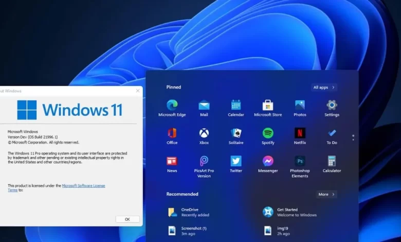Screen dimensions: 401x242
Task: Click the 'Version Dev (OS Build 21996.1)' text
Action: [x=33, y=137]
